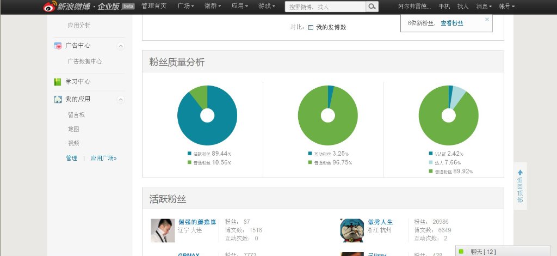Click the 互动粉丝 teal legend swatch
The width and height of the screenshot is (557, 256).
coord(310,154)
